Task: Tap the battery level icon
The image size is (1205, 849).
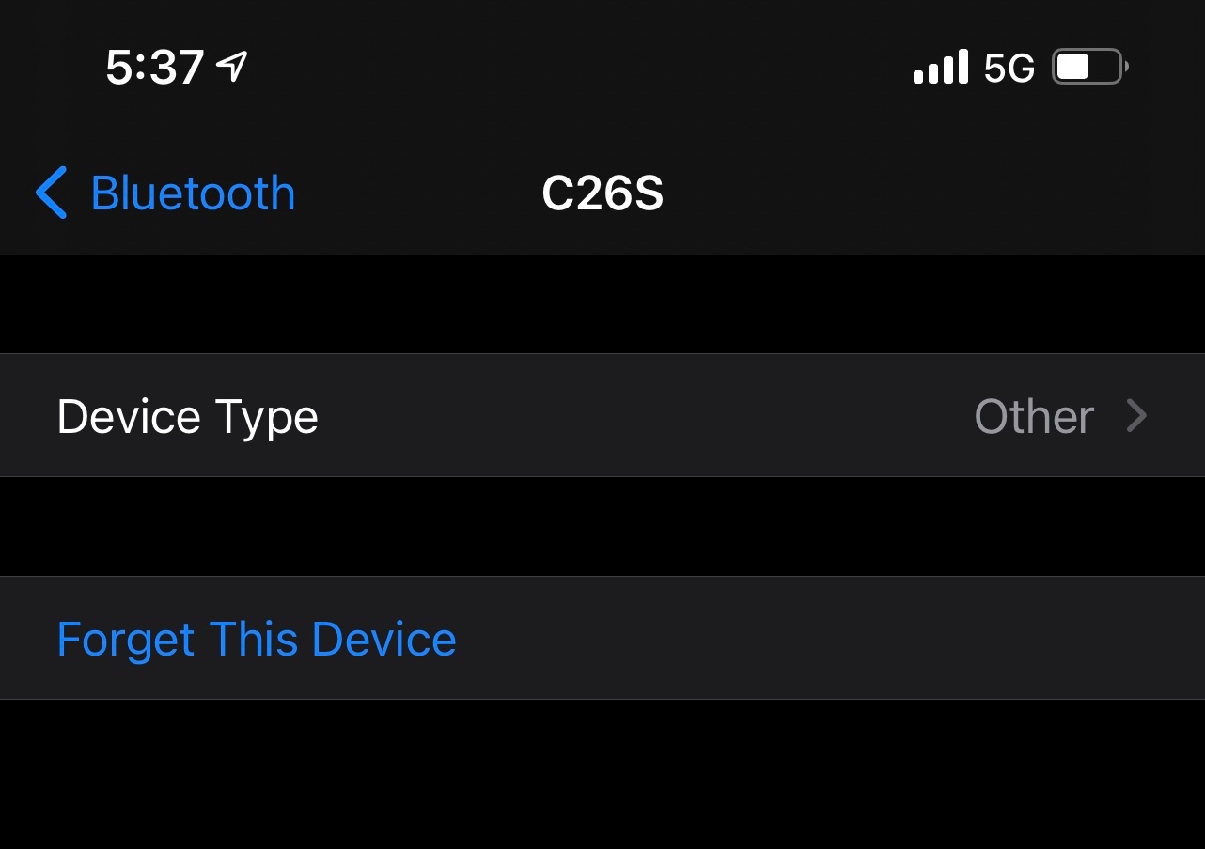Action: [x=1088, y=67]
